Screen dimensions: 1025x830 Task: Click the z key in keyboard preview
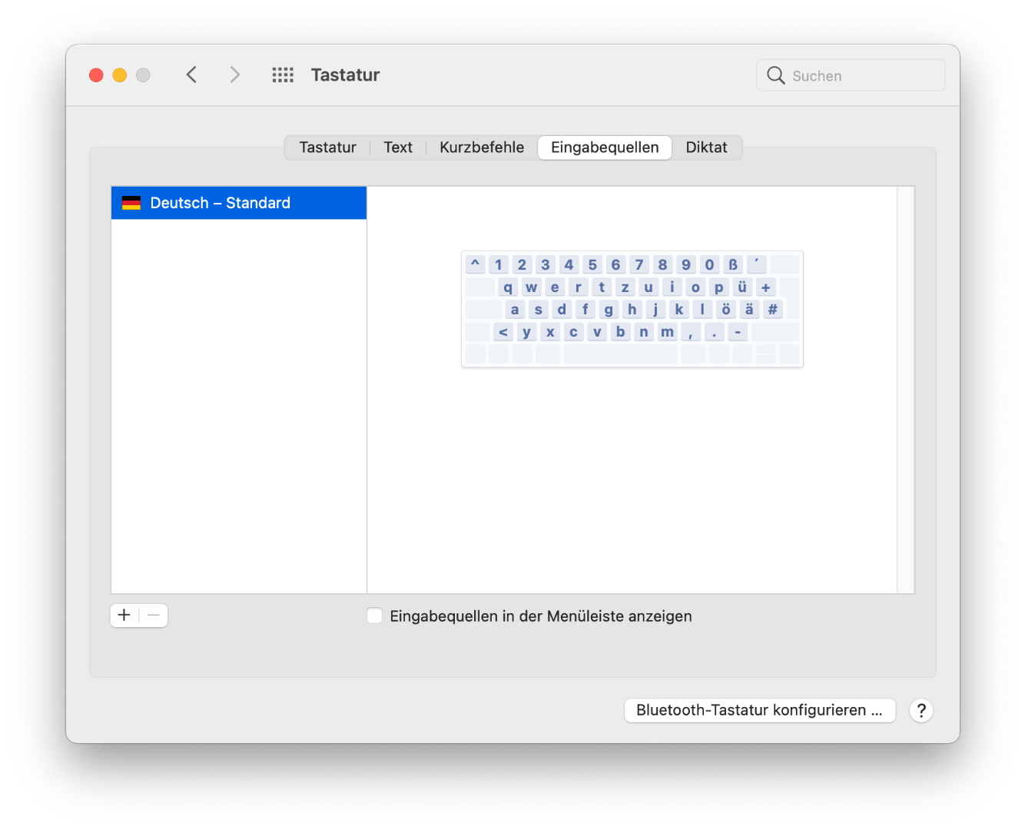625,287
